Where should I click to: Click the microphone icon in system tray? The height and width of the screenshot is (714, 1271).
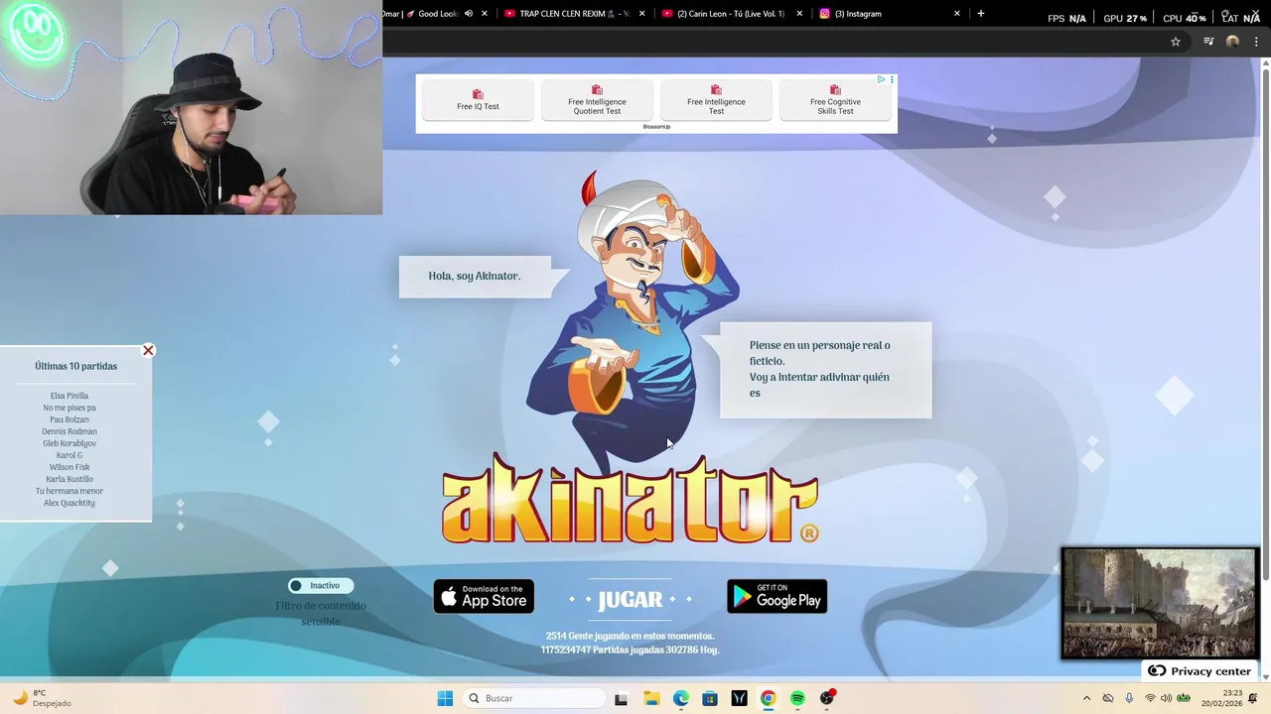(1129, 698)
